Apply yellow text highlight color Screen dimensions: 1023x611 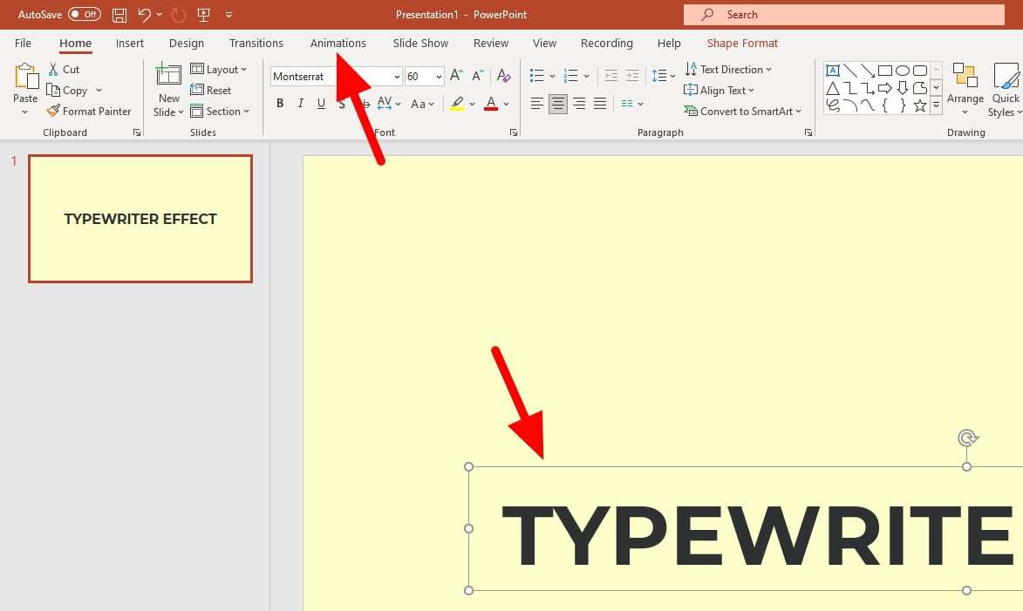tap(457, 103)
